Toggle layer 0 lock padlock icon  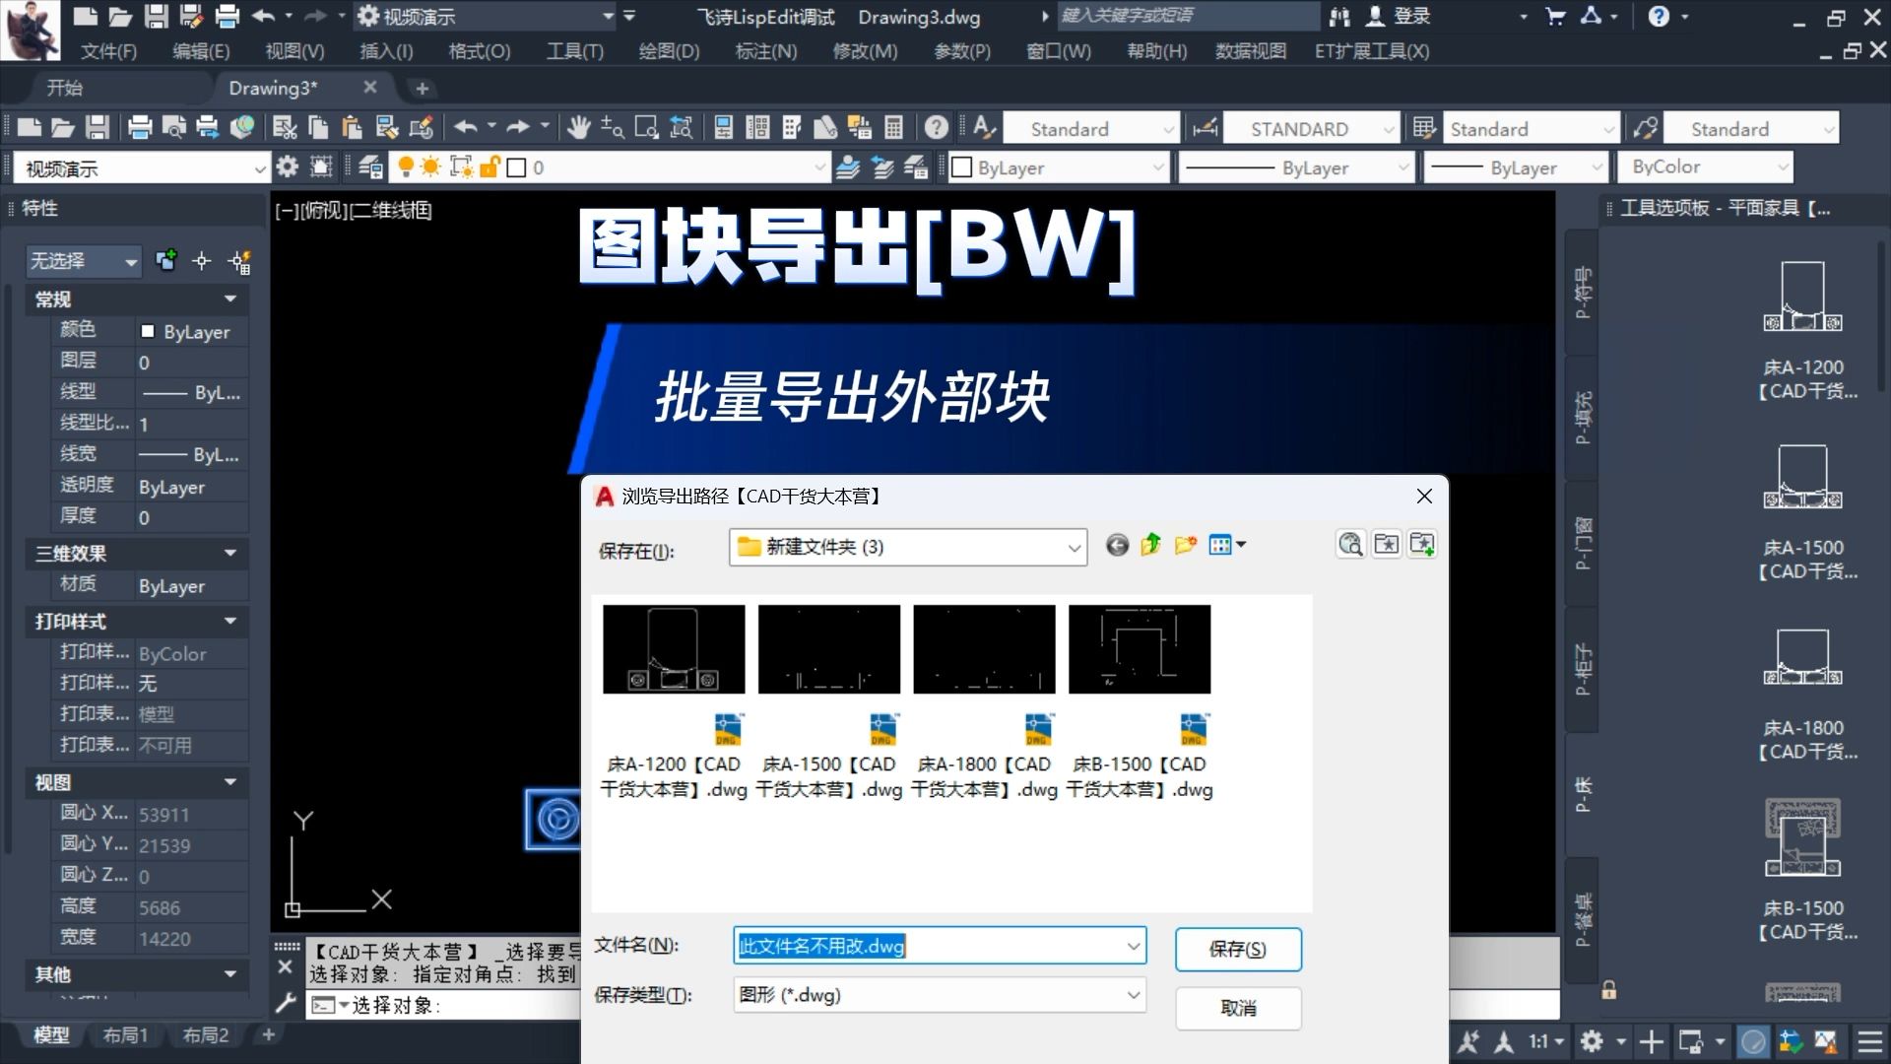(489, 166)
